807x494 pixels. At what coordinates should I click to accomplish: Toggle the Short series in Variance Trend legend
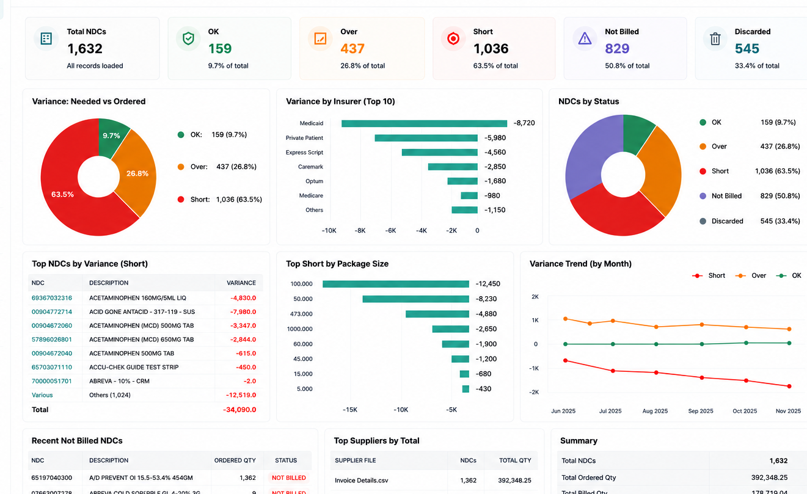[709, 276]
